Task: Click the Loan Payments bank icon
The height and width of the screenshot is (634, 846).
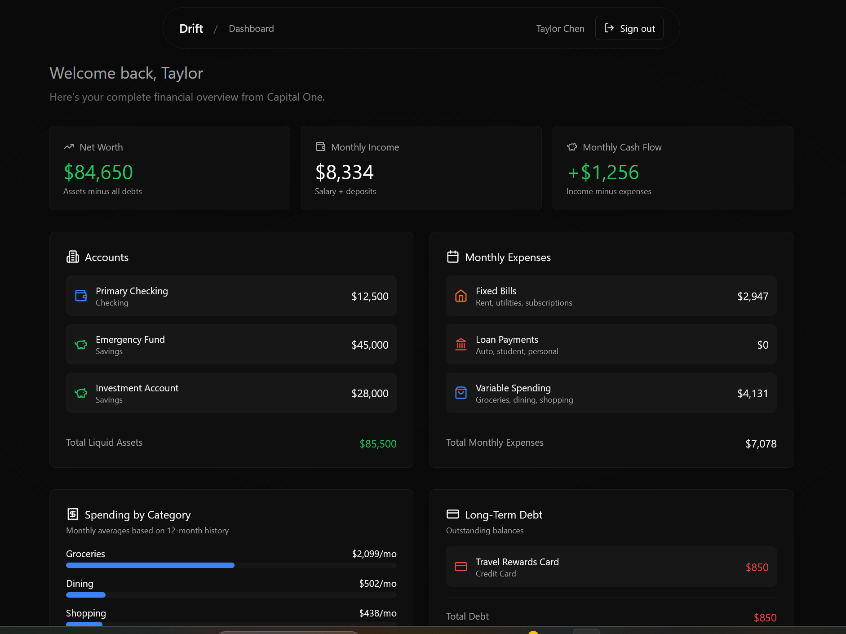Action: click(x=461, y=345)
